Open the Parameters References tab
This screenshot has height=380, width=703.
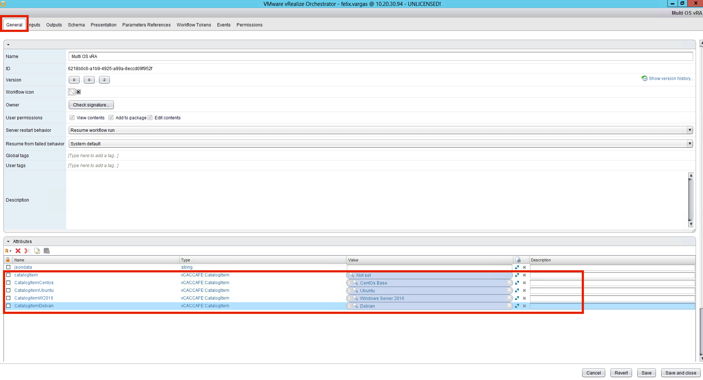pos(146,25)
